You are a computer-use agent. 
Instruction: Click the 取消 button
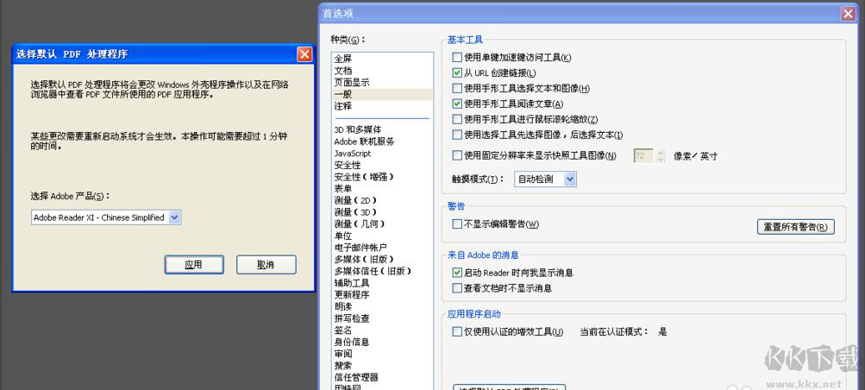pyautogui.click(x=266, y=265)
